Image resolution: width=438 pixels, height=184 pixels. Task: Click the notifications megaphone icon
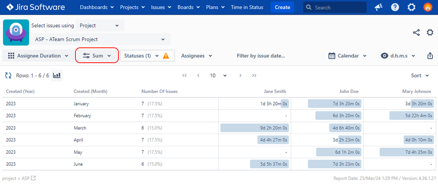(378, 7)
